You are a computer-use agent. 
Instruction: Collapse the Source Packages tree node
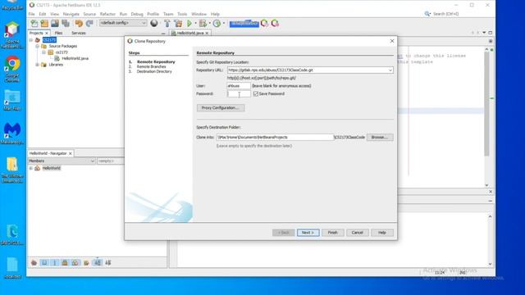coord(37,46)
